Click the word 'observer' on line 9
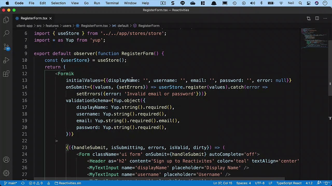332x186 pixels. coord(84,53)
